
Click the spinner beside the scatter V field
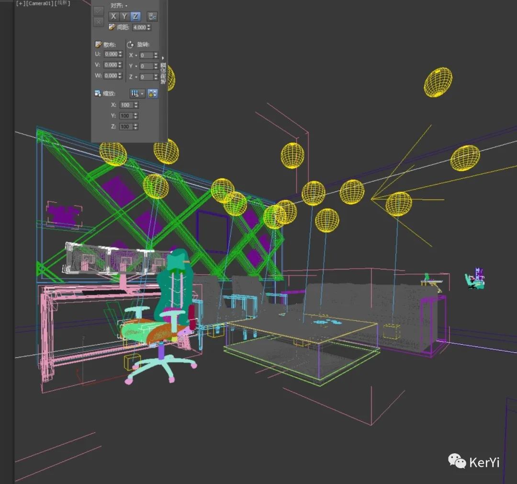tap(120, 65)
